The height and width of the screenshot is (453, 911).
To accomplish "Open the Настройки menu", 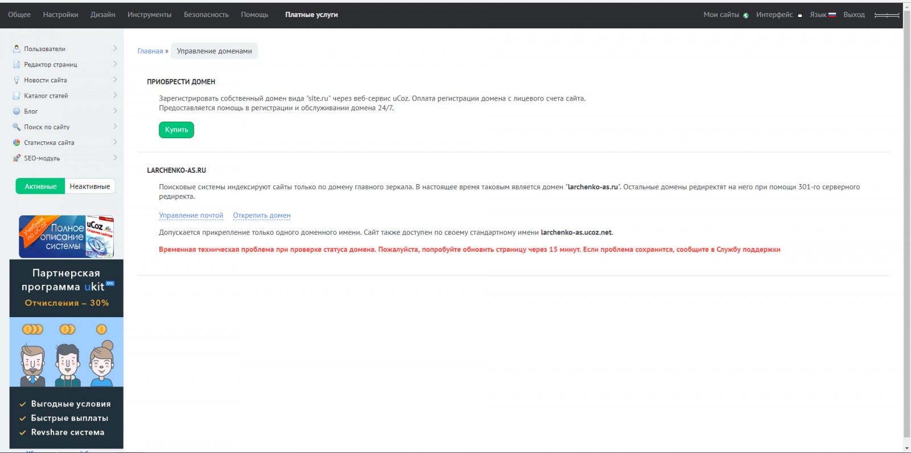I will click(x=60, y=15).
